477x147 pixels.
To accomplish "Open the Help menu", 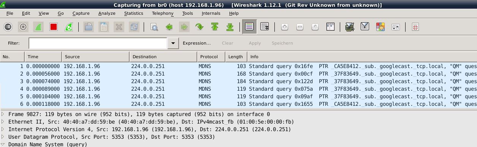I will click(234, 13).
